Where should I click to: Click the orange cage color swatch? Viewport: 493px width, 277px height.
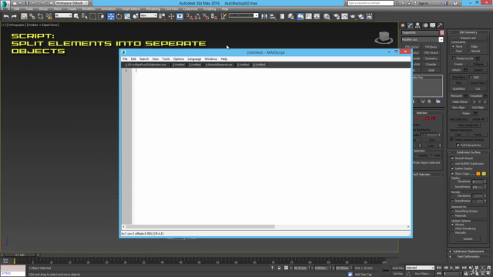(x=478, y=174)
